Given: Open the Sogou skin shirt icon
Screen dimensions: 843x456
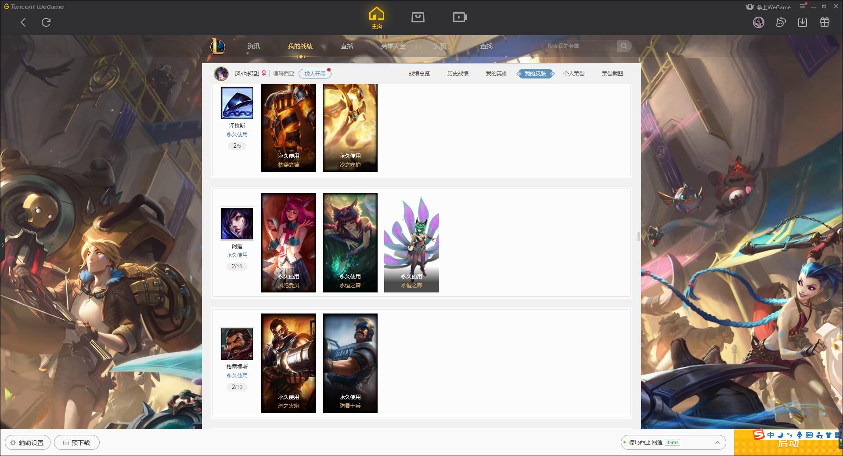Looking at the screenshot, I should point(829,435).
